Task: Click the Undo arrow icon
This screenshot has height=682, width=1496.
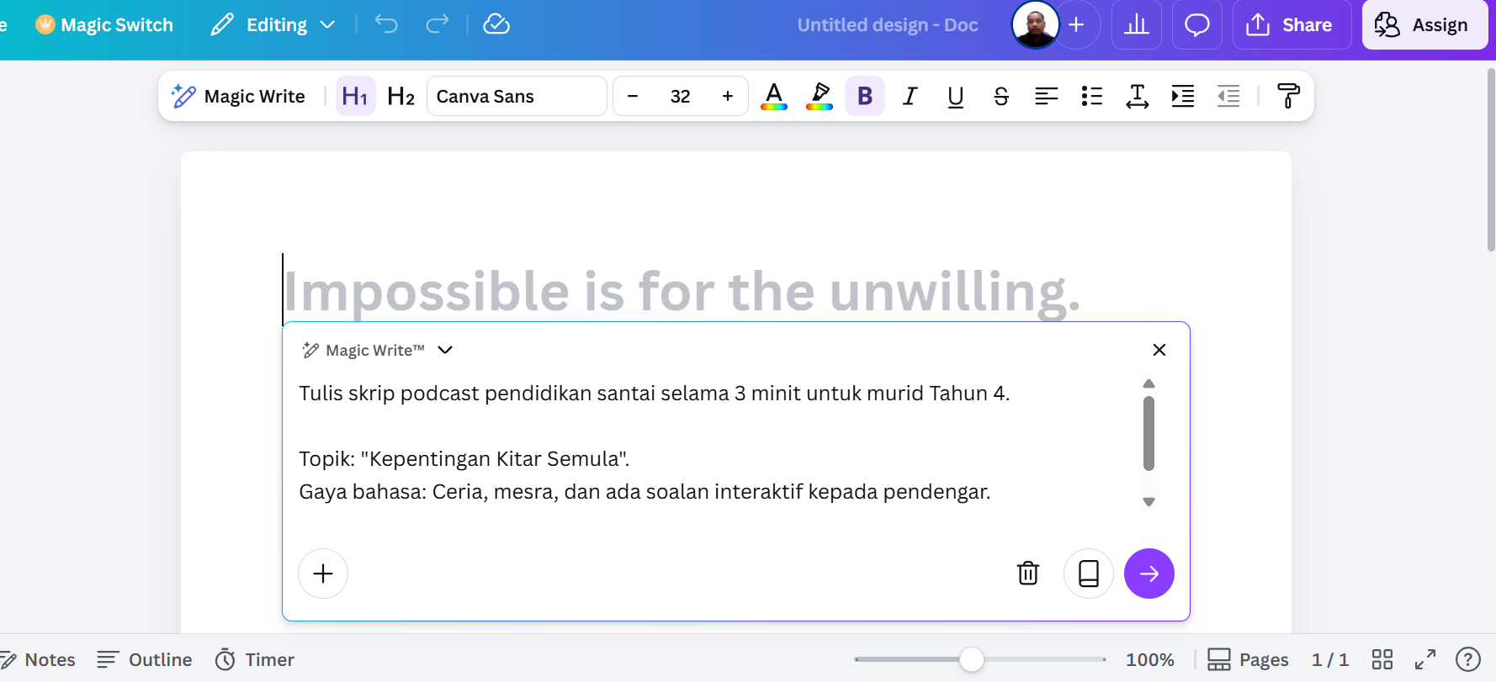Action: click(x=386, y=24)
